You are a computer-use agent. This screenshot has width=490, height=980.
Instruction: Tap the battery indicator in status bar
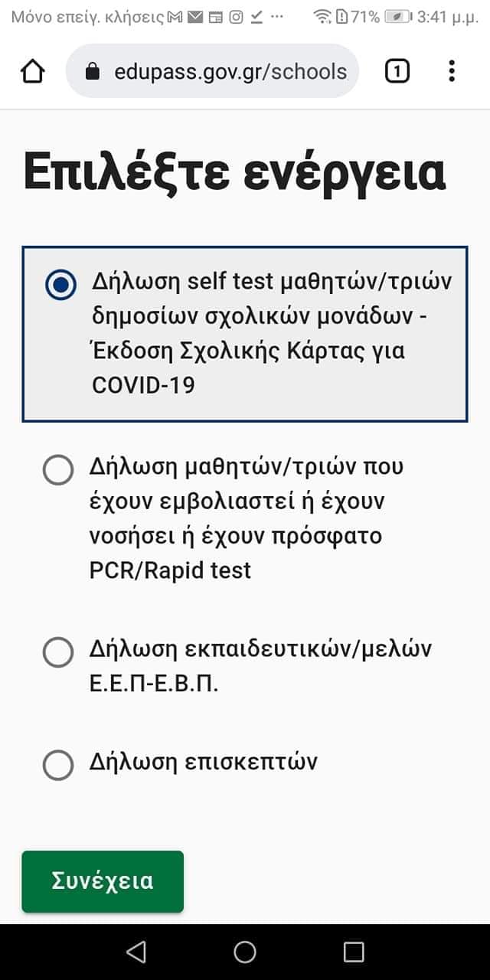tap(397, 16)
